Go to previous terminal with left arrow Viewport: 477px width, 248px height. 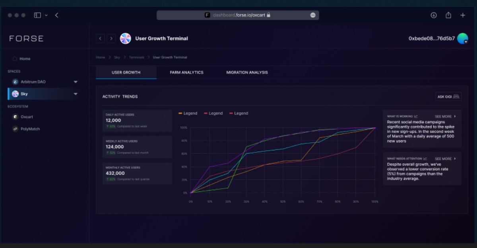point(101,39)
